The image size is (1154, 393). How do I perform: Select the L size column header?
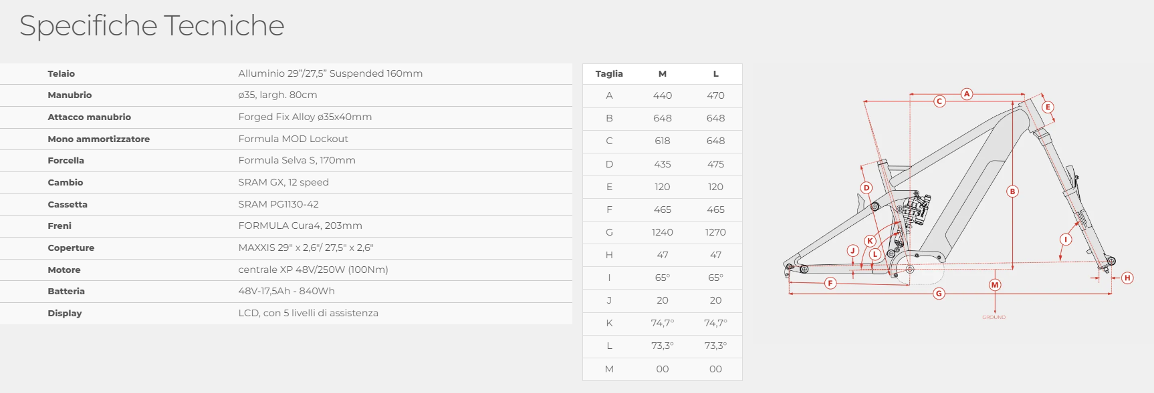coord(715,74)
